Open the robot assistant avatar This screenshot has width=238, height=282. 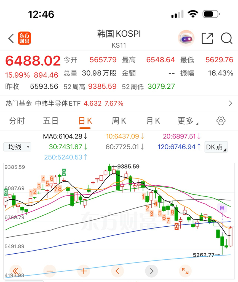tap(186, 38)
